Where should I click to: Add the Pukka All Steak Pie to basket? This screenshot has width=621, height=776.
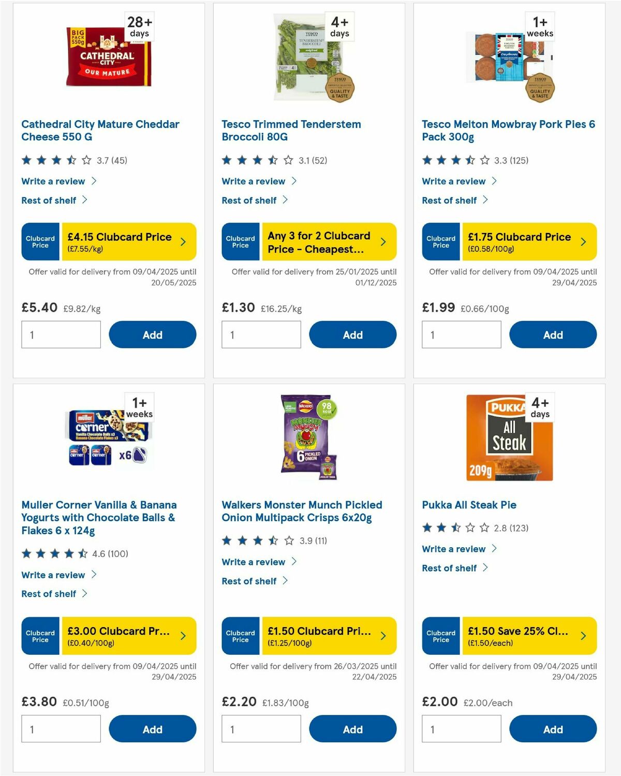553,728
